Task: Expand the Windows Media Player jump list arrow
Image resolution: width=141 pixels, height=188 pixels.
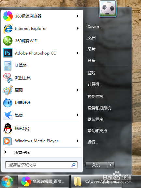Action: coord(78,141)
